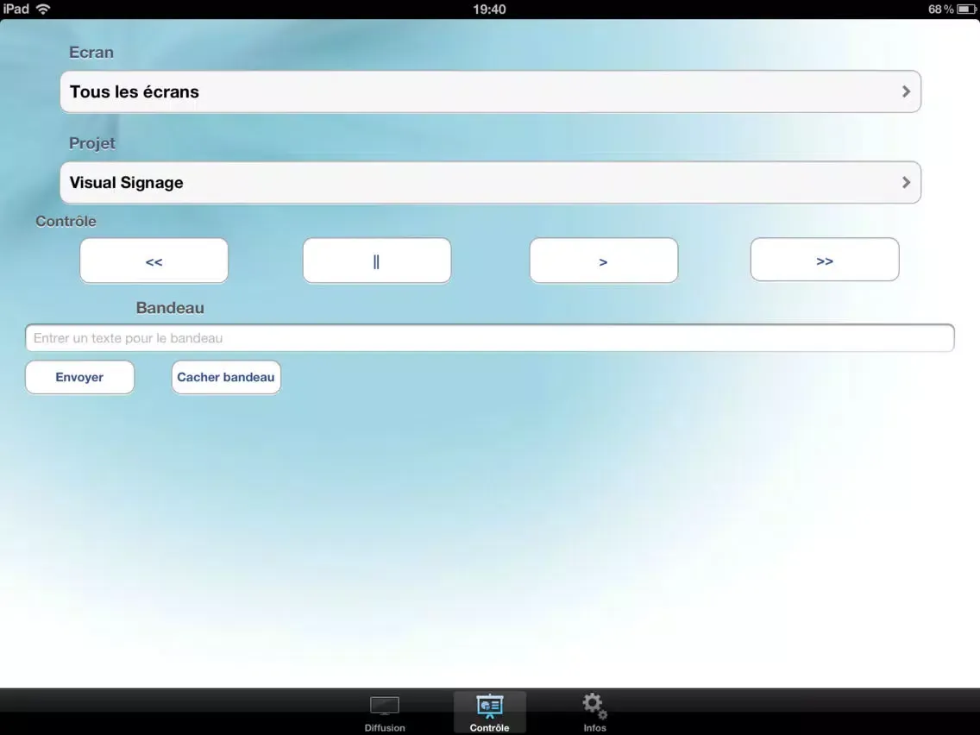
Task: Pause playback with the || button
Action: 377,261
